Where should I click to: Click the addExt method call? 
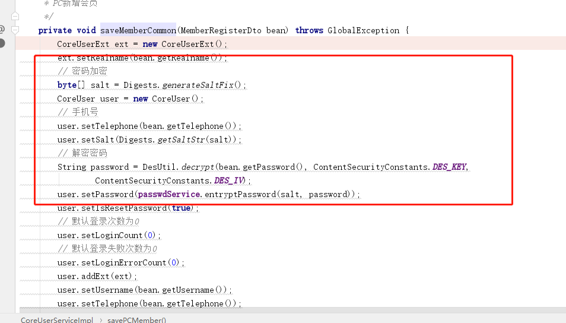[96, 277]
